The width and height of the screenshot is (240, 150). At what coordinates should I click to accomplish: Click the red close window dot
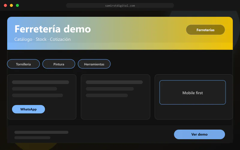[5, 5]
